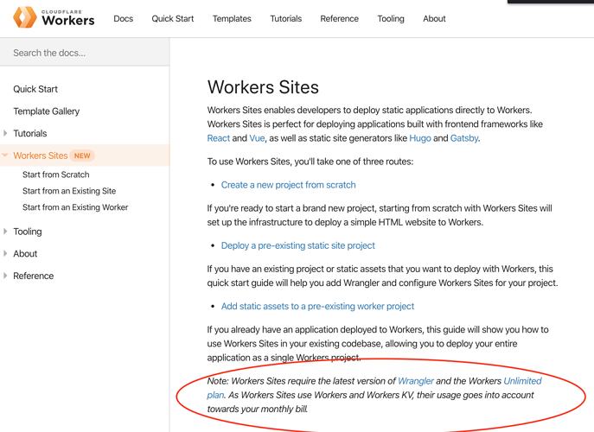Expand the Reference sidebar arrow
The image size is (594, 432).
point(6,276)
